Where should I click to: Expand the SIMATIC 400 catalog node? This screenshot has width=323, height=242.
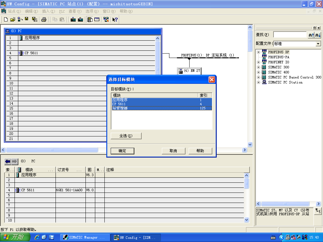259,72
